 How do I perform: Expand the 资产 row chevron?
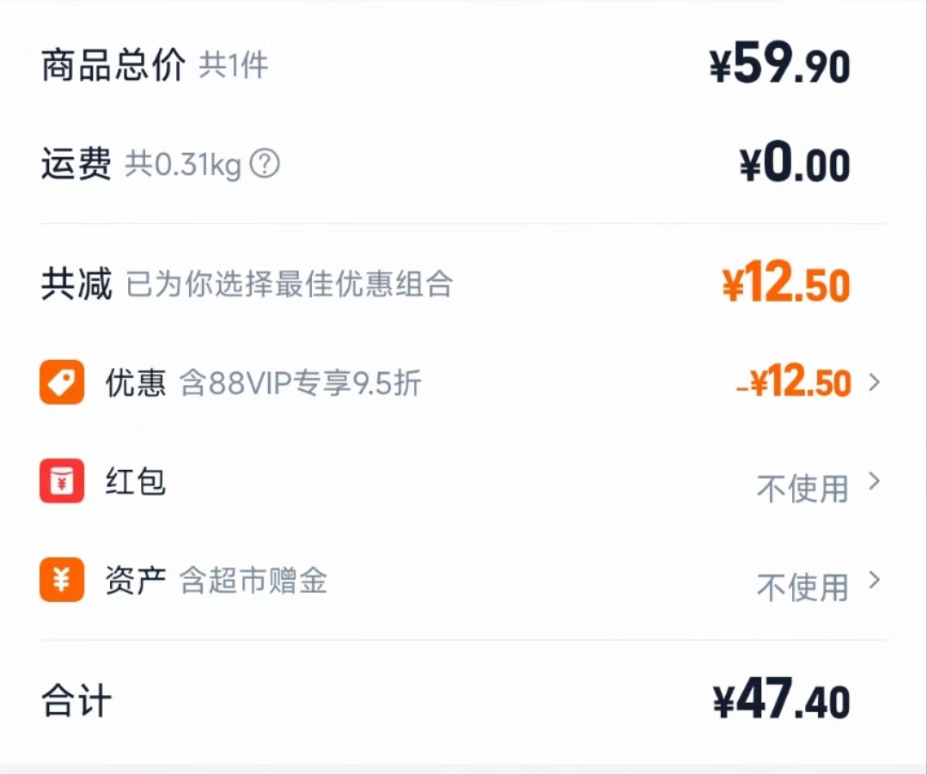coord(875,581)
